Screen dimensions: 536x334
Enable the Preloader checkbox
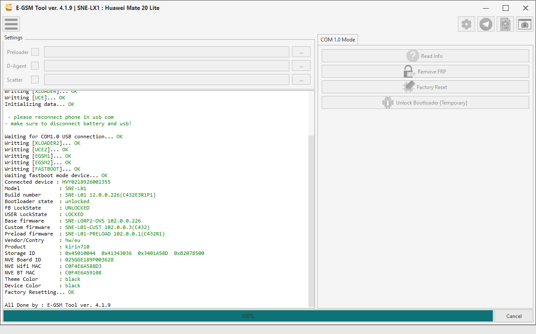click(x=35, y=52)
